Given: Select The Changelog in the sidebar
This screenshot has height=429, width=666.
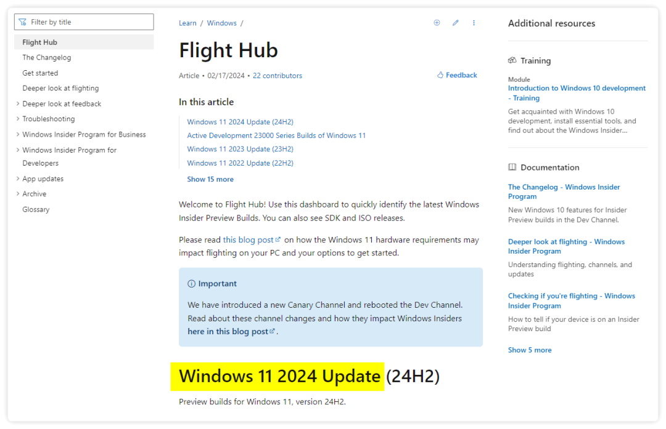Looking at the screenshot, I should click(47, 57).
